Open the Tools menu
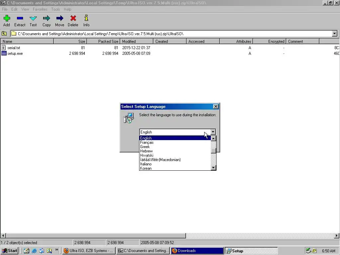This screenshot has width=340, height=255. click(55, 9)
